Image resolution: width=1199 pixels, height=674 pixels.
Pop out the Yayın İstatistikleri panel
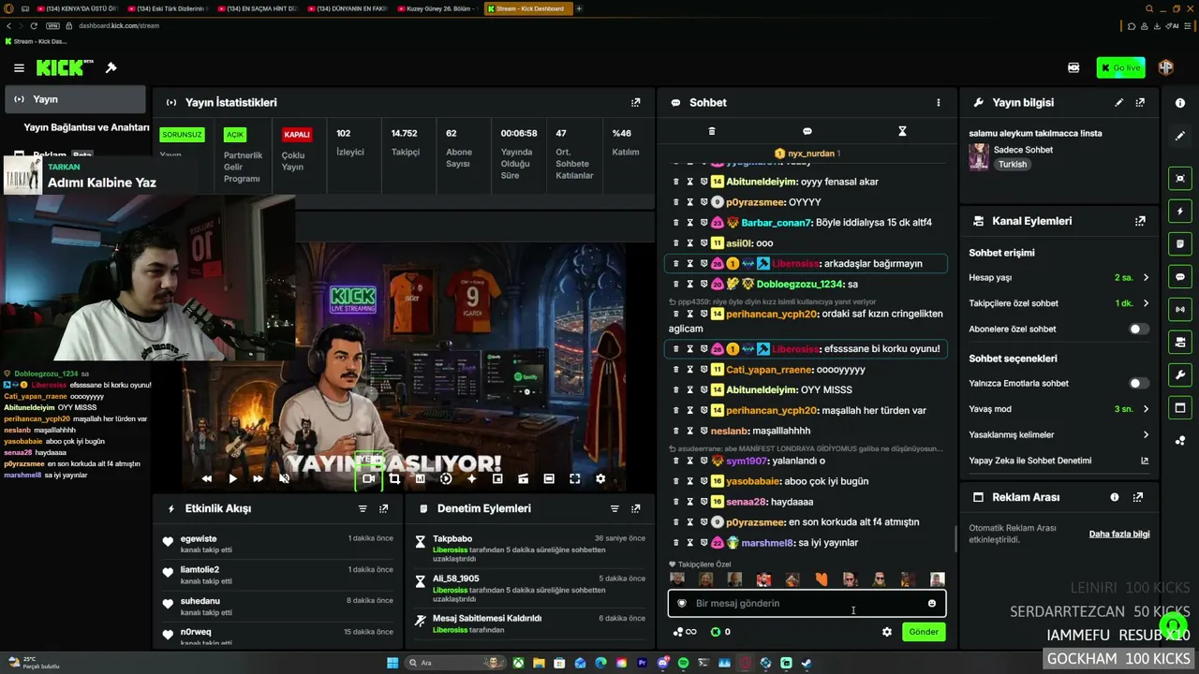pyautogui.click(x=636, y=102)
